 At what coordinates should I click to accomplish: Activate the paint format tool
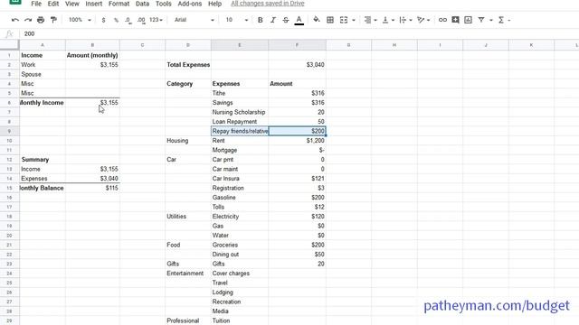pos(53,20)
